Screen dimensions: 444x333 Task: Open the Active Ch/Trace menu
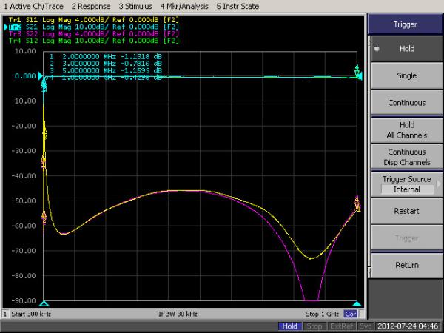pos(33,6)
